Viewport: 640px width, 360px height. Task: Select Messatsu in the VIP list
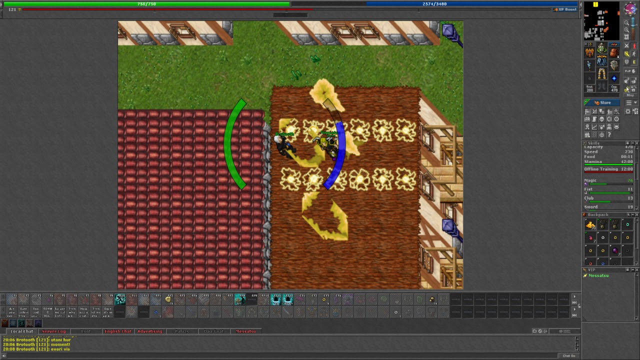click(599, 275)
